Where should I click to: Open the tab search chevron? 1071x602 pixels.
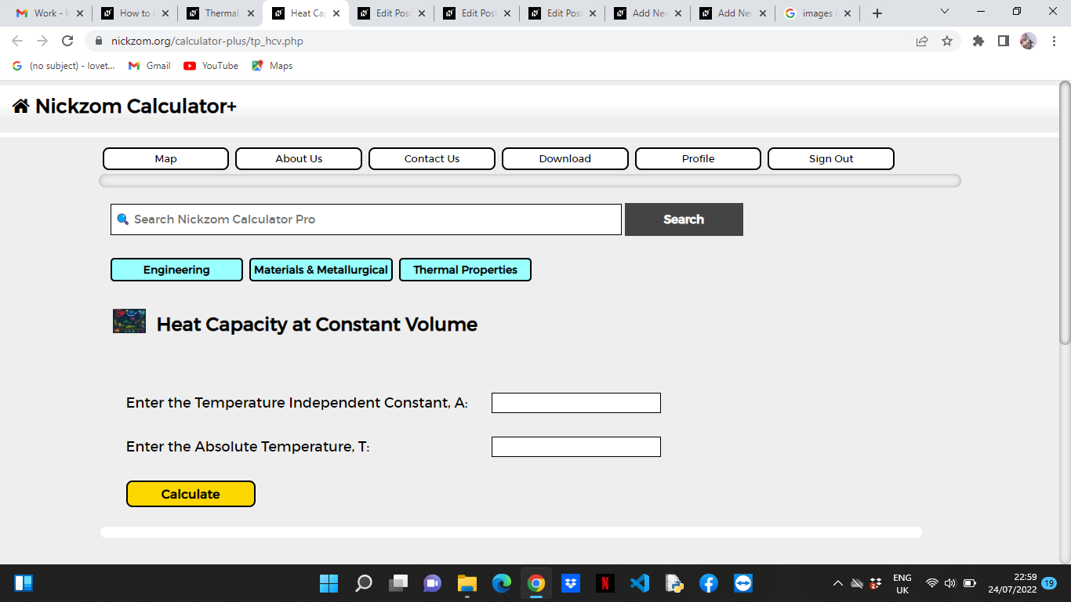(944, 12)
